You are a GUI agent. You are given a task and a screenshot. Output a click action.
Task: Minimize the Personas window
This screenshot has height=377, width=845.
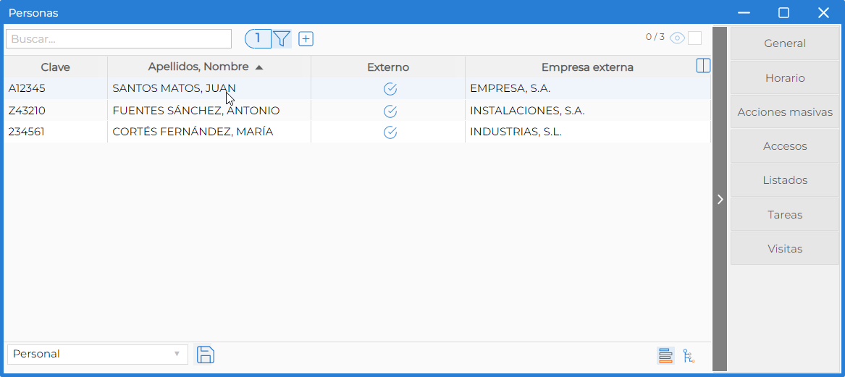coord(744,13)
